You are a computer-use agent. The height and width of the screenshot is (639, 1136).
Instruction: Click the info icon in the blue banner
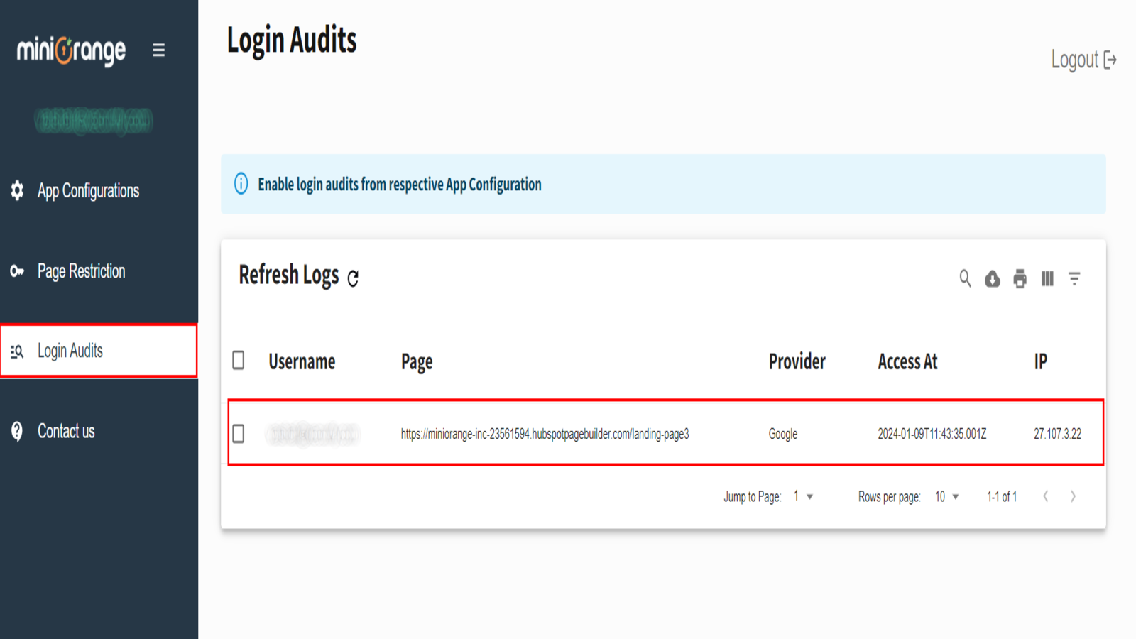(241, 183)
